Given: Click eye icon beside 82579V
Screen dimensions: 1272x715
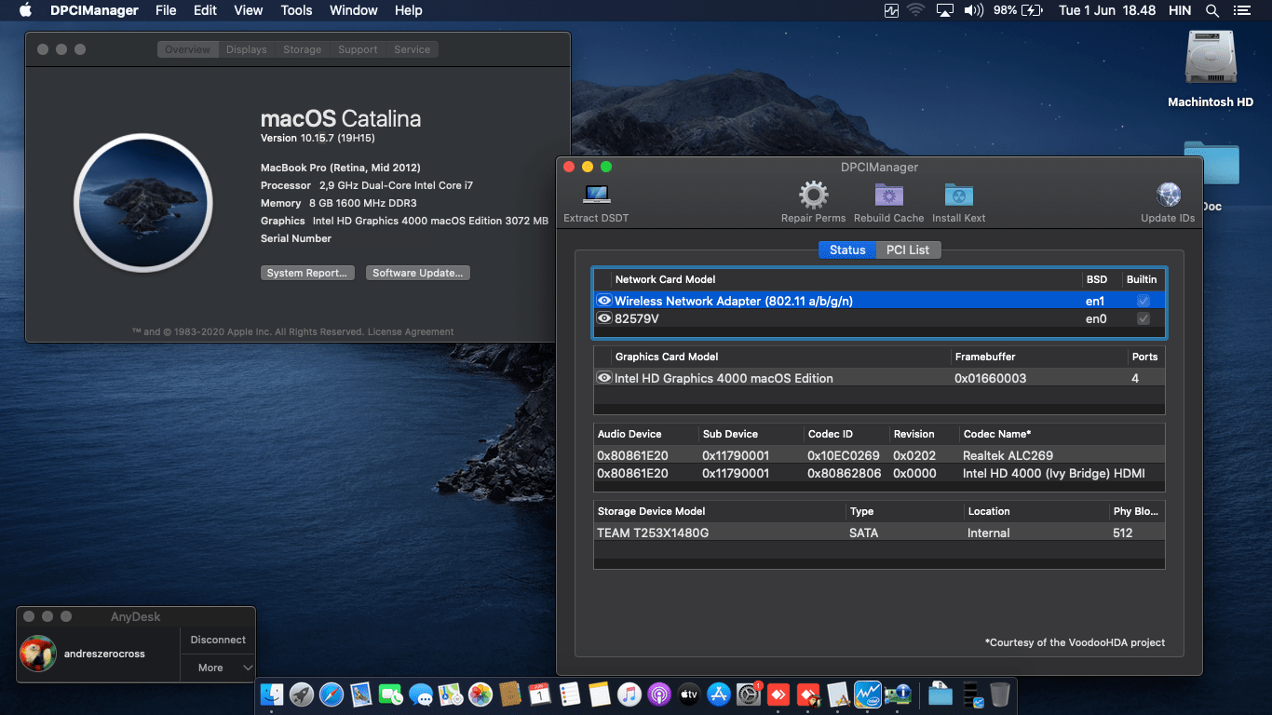Looking at the screenshot, I should pos(604,318).
